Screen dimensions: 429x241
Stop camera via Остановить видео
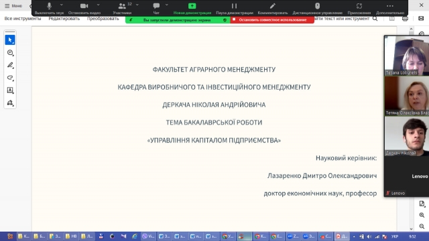(x=84, y=8)
